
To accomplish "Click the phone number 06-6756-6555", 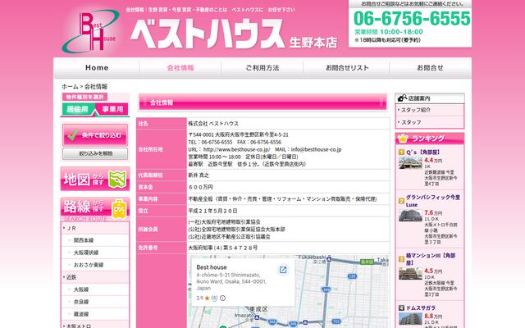I will click(412, 18).
